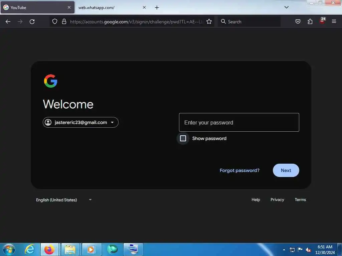Open the Help link

[x=255, y=200]
